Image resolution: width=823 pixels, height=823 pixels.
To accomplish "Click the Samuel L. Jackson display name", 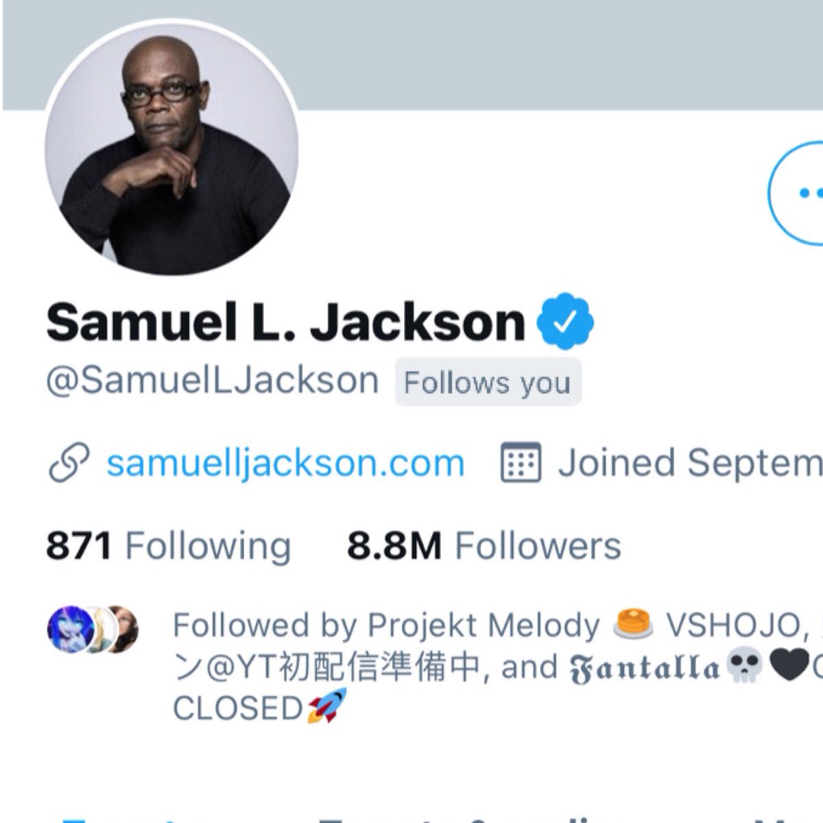I will click(286, 321).
